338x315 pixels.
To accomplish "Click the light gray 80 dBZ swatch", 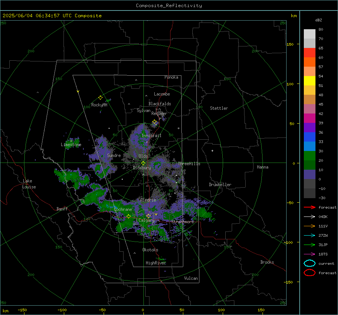I will coord(309,34).
